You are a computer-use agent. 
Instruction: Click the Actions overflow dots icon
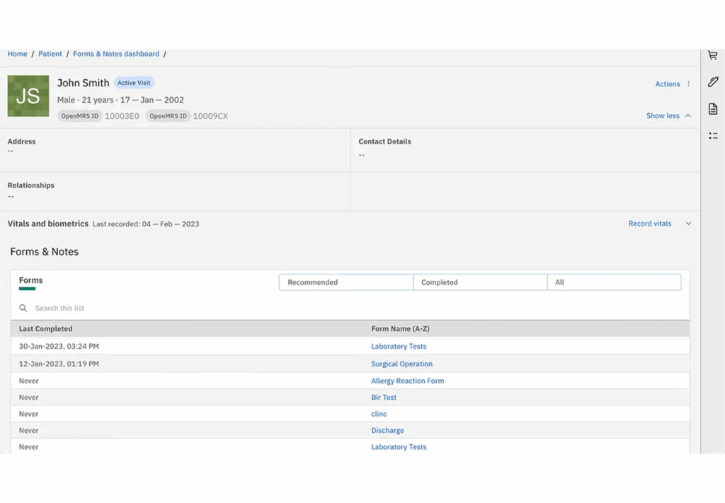688,84
